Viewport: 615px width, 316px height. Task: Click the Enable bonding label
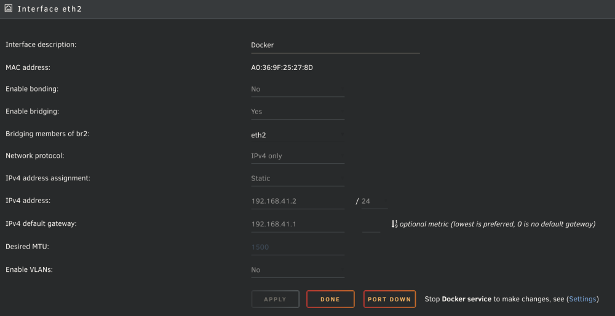[x=32, y=89]
